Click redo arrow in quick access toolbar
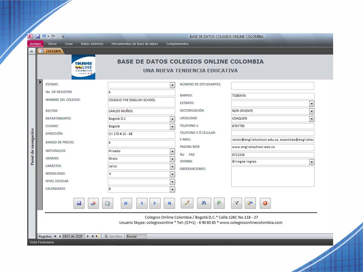 (x=53, y=36)
